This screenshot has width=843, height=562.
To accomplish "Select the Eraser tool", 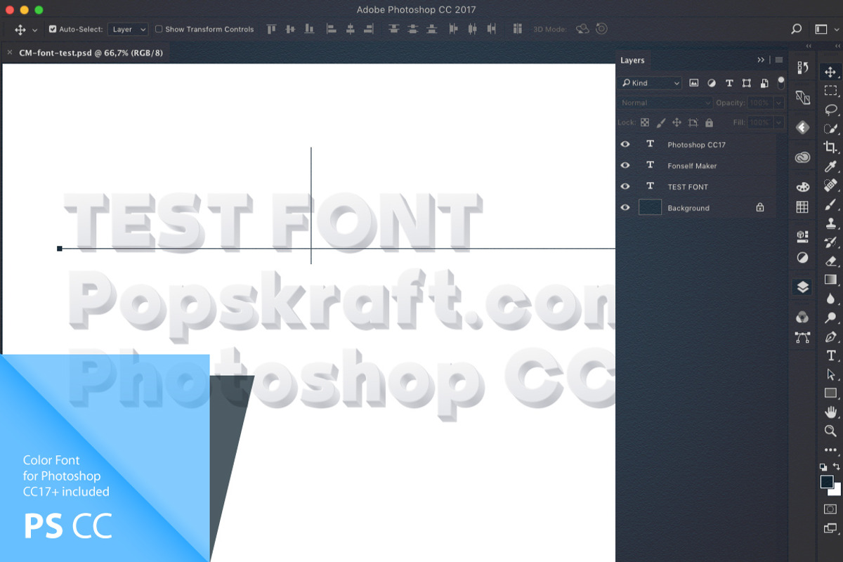I will (x=830, y=261).
